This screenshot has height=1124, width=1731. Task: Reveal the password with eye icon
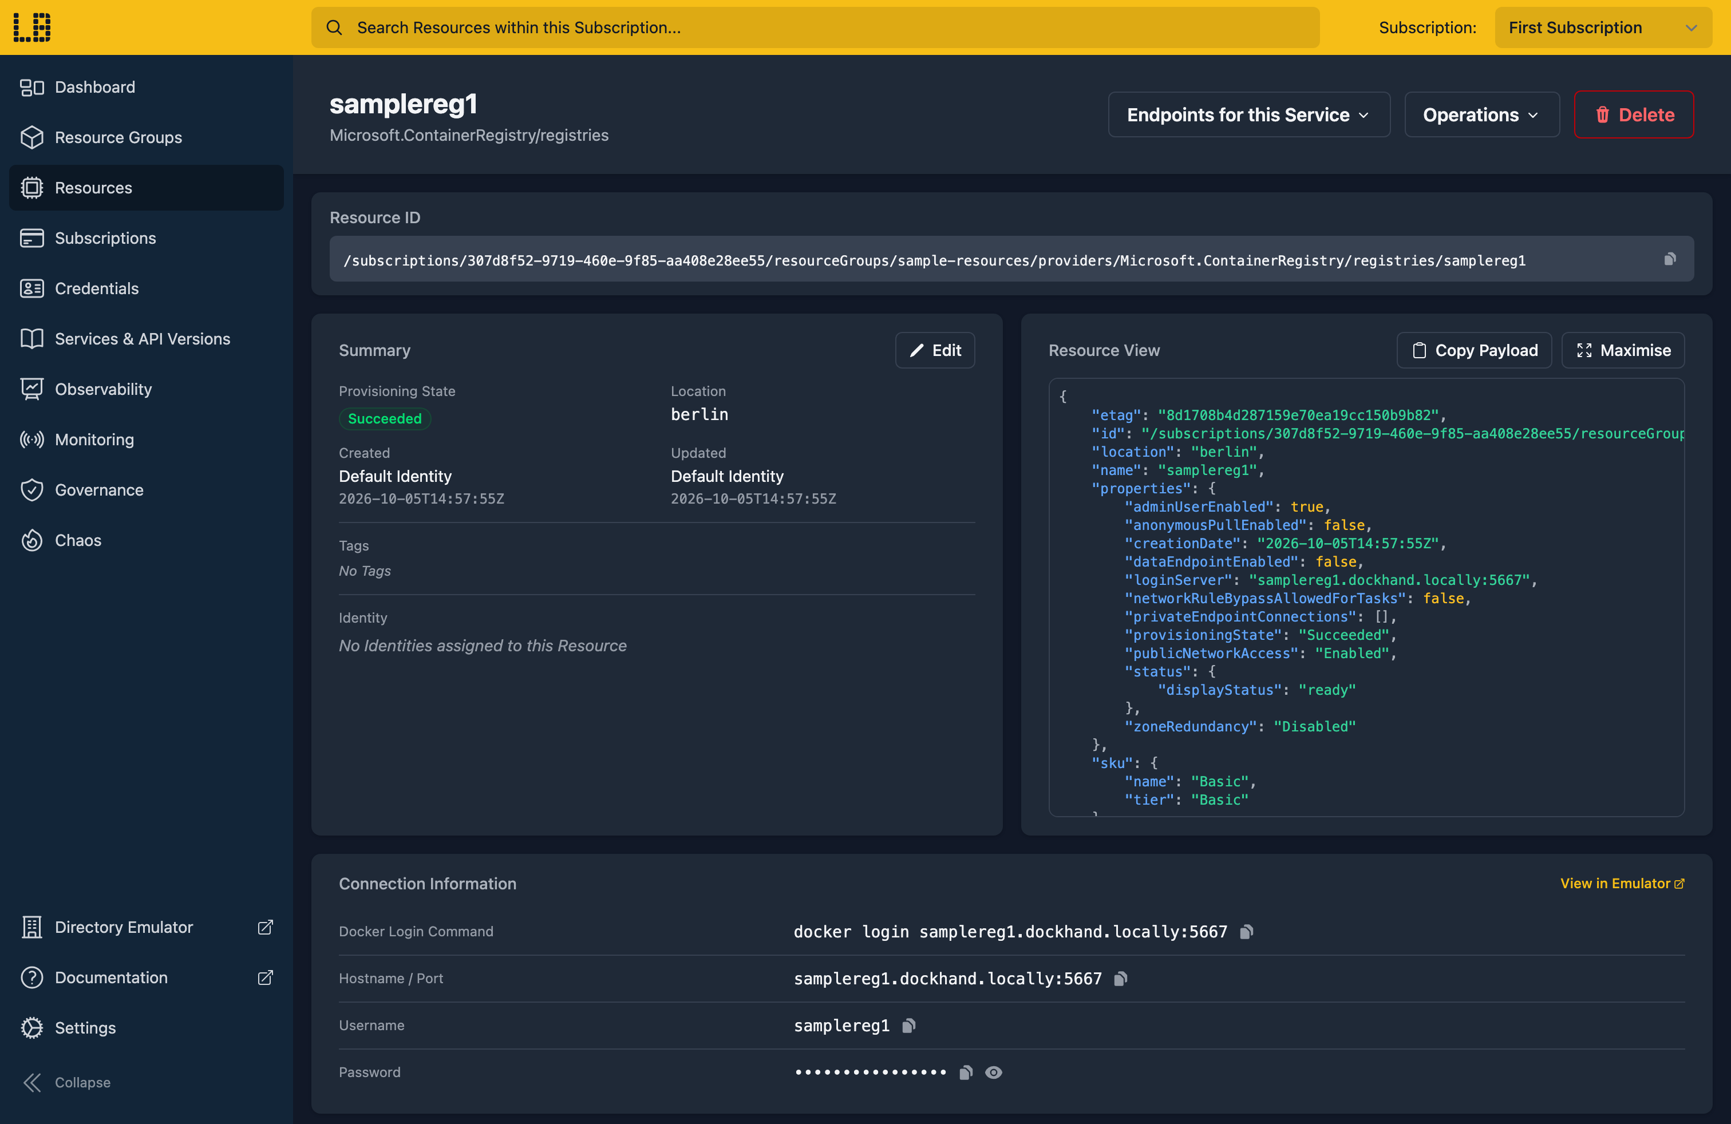[994, 1072]
